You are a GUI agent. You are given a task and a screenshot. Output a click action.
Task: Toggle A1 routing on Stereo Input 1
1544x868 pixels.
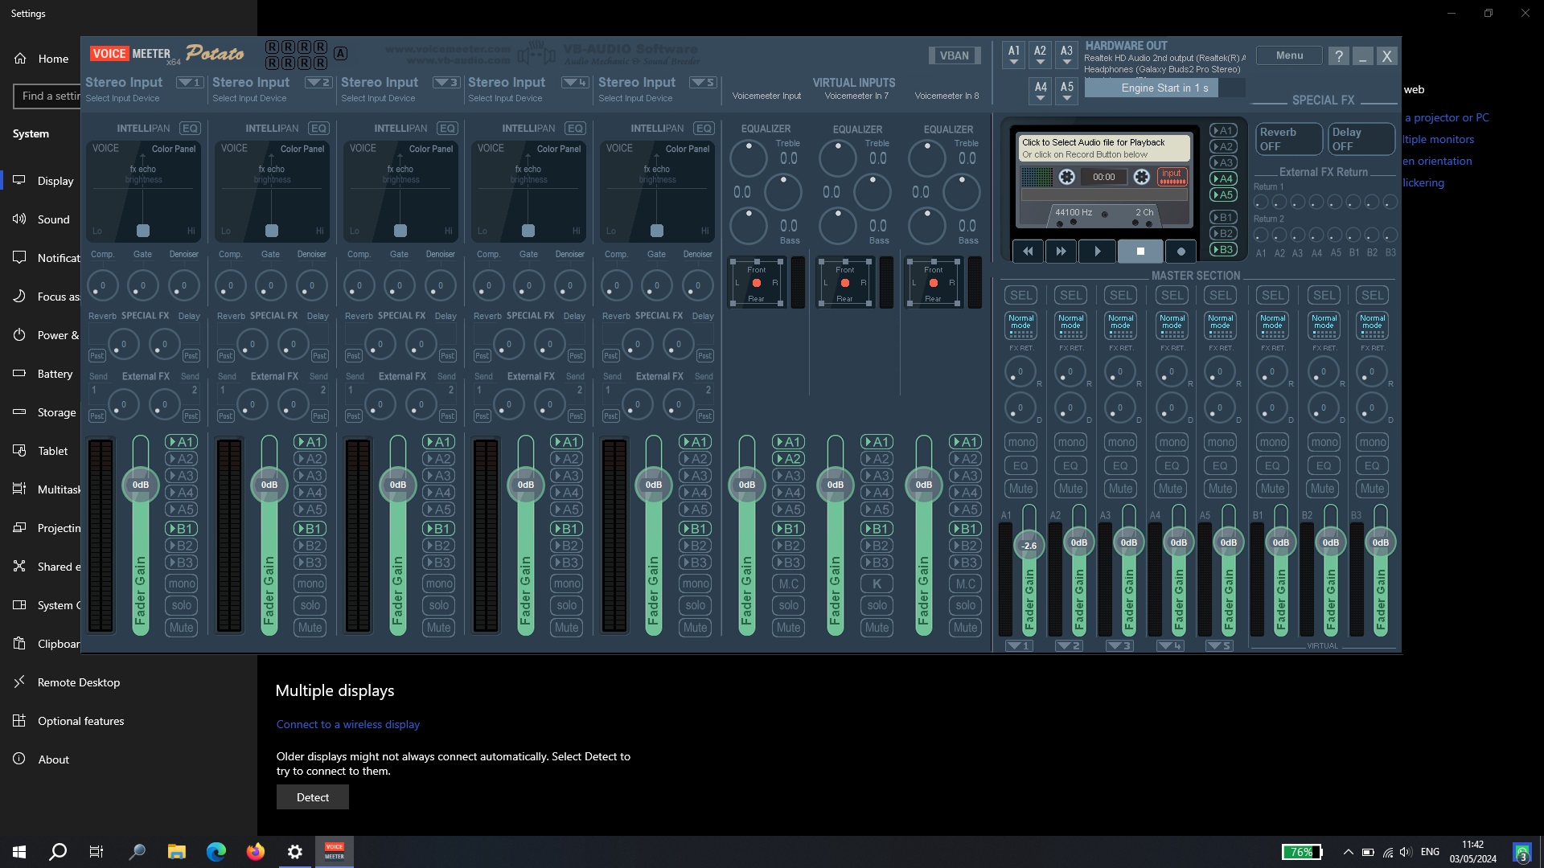(x=182, y=442)
